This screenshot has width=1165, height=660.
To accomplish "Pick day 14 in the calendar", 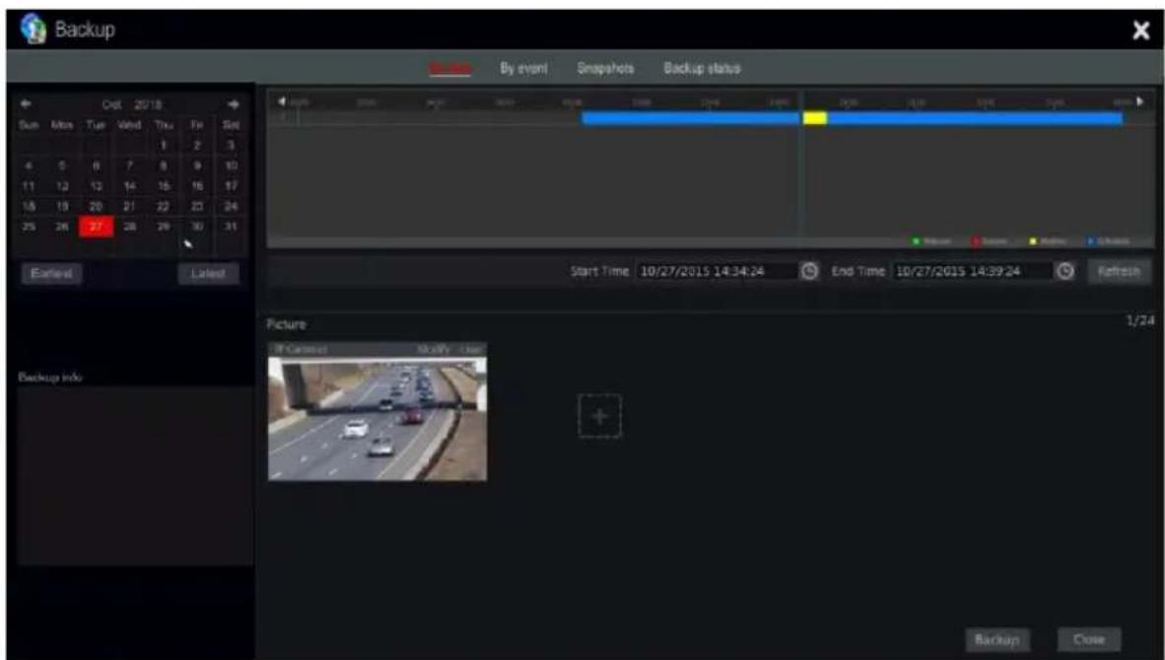I will [x=129, y=185].
